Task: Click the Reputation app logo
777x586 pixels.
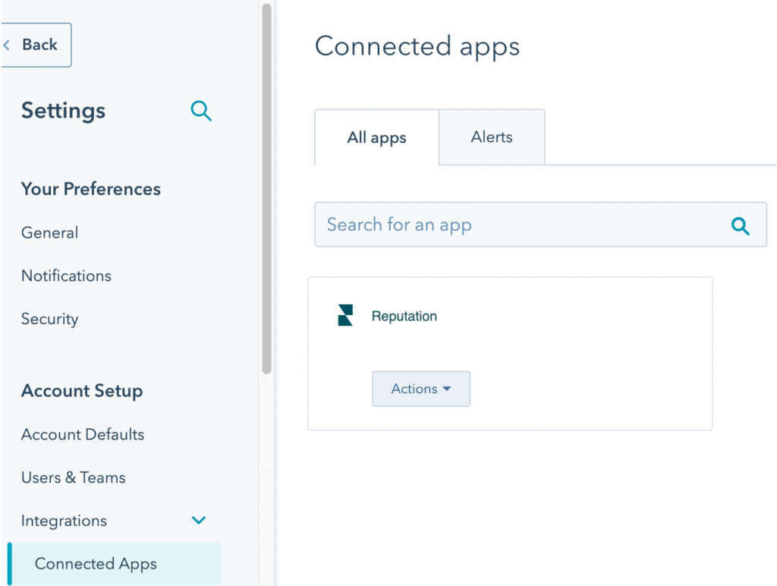Action: tap(345, 315)
